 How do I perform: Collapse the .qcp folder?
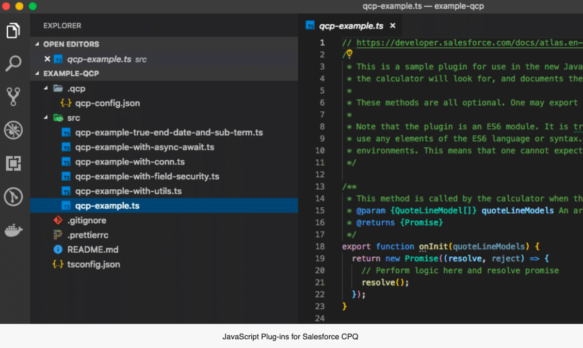click(x=46, y=88)
